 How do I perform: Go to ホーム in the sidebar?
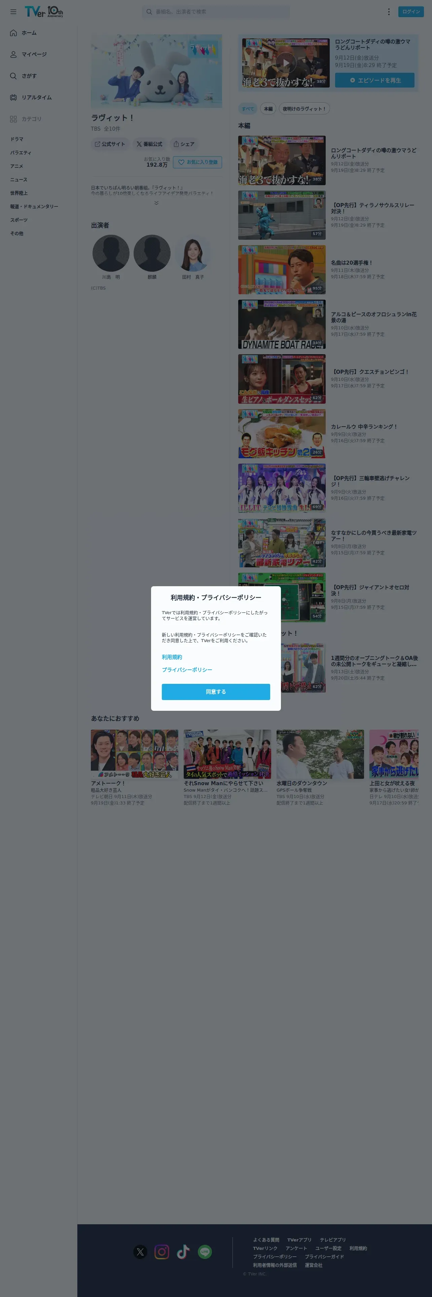point(23,33)
